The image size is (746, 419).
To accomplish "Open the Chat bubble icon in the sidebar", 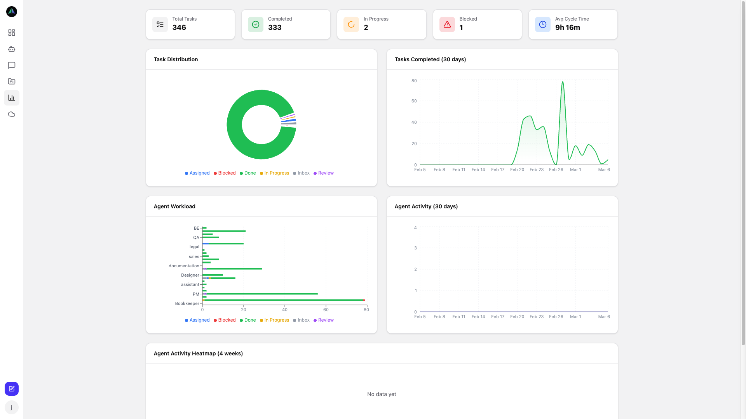I will (x=11, y=65).
